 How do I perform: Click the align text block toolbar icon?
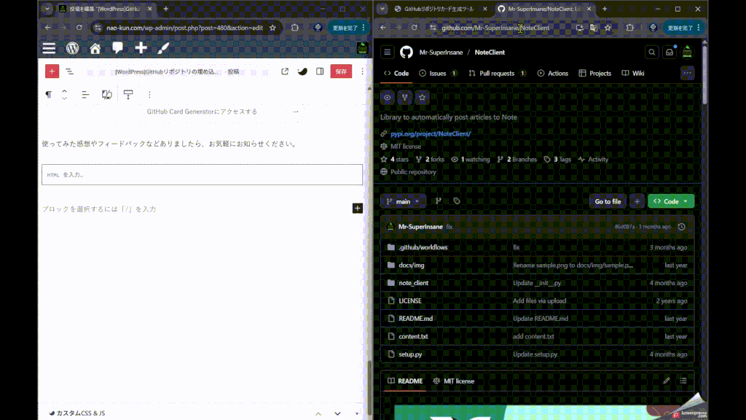pyautogui.click(x=85, y=94)
